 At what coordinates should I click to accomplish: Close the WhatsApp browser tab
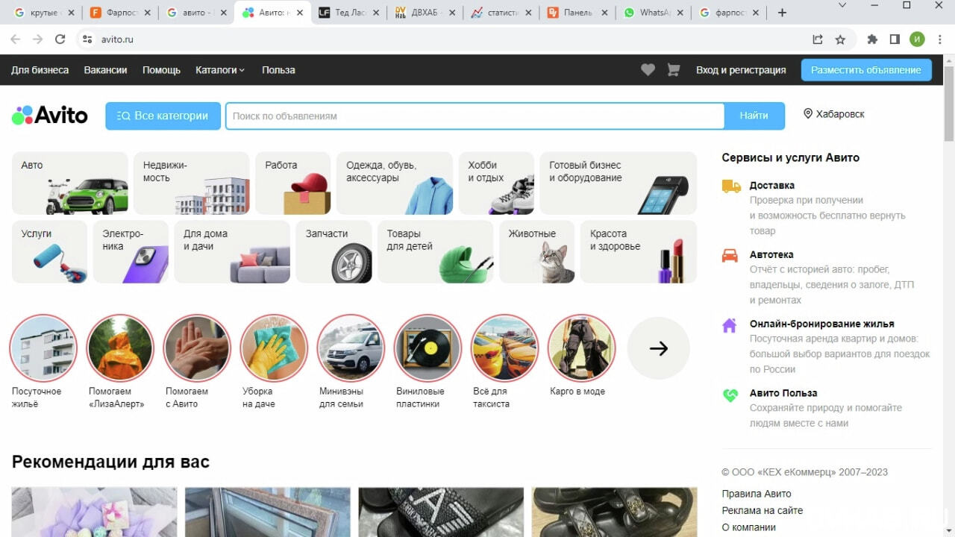[x=680, y=13]
